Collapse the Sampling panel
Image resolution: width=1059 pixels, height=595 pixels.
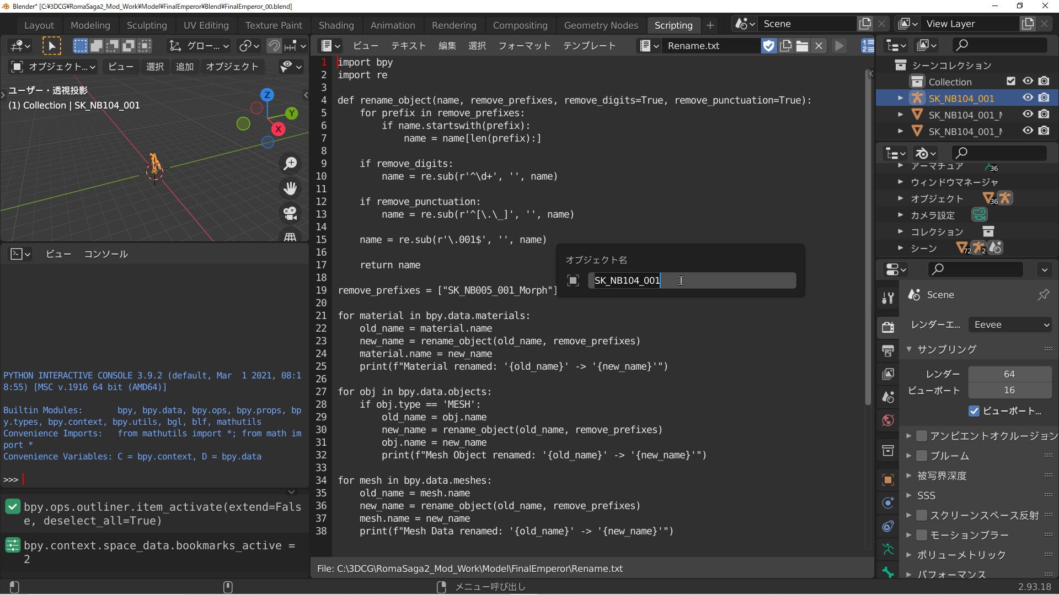click(909, 349)
